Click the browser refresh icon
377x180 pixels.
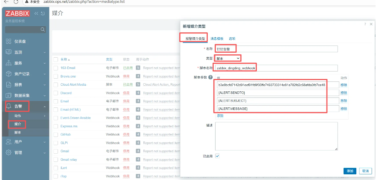(16, 2)
